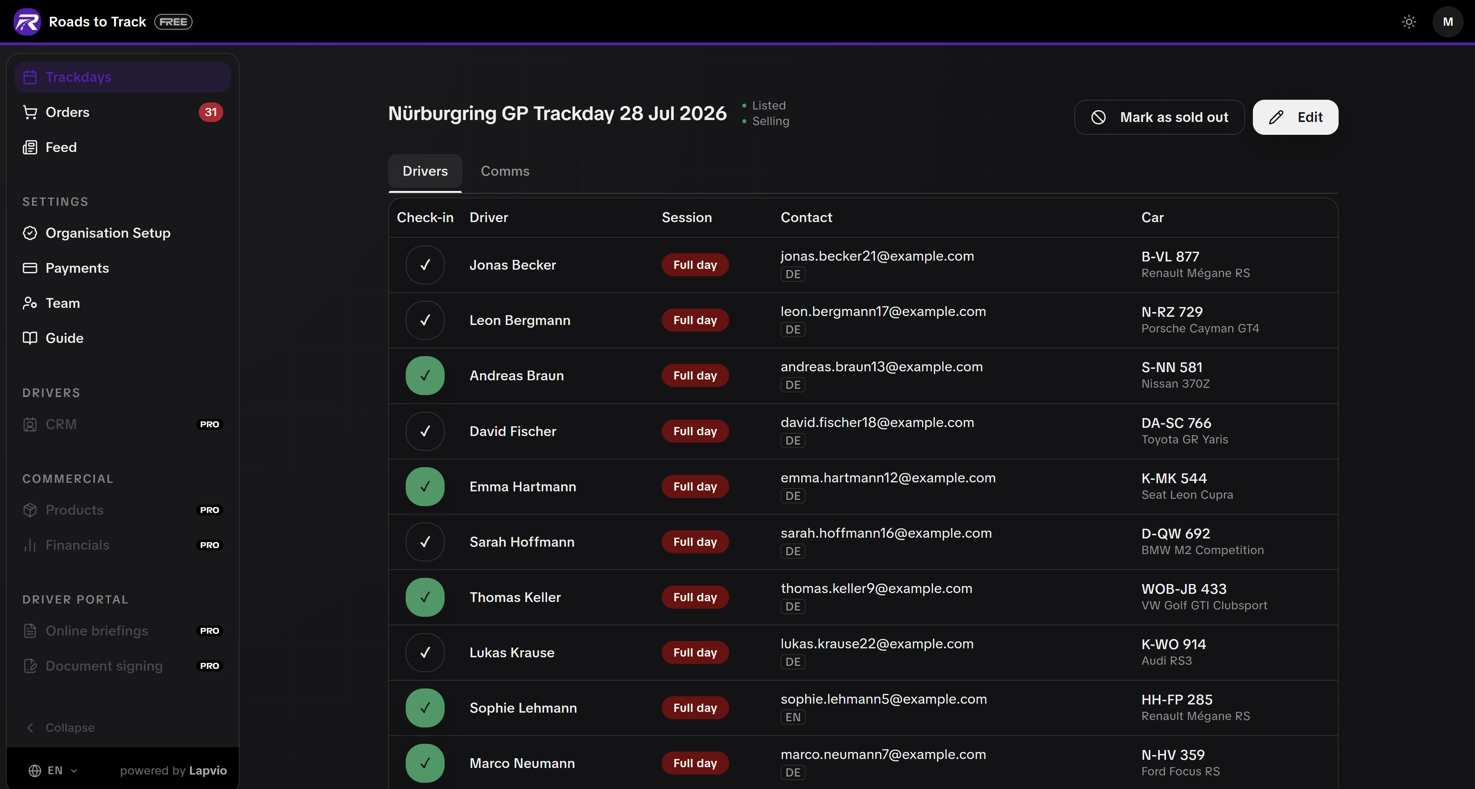Open Trackdays in the sidebar

[x=122, y=77]
